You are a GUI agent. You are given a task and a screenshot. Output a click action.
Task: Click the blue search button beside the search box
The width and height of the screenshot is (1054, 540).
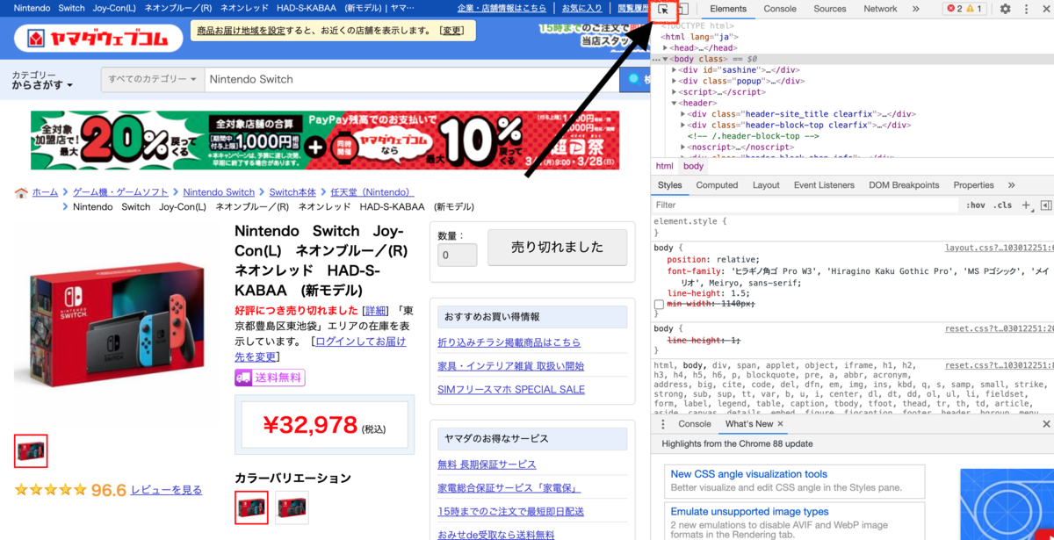[634, 79]
